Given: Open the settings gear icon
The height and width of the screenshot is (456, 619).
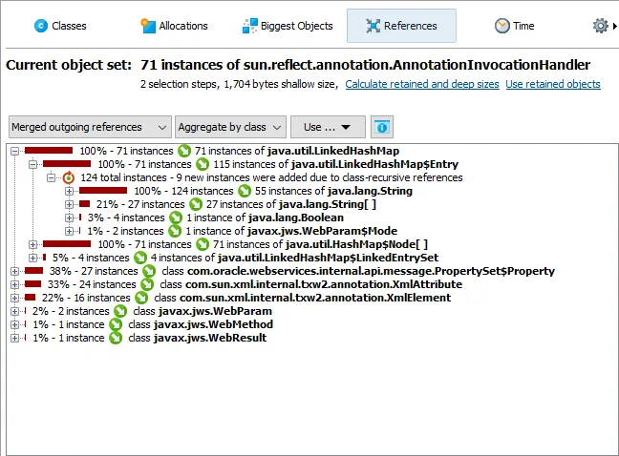Looking at the screenshot, I should coord(601,26).
